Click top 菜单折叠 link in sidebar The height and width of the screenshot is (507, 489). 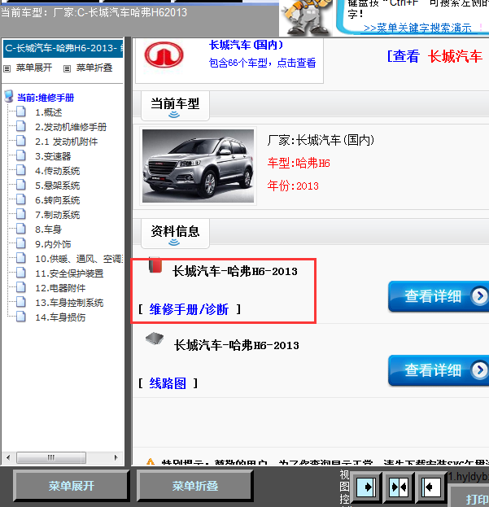click(x=94, y=68)
